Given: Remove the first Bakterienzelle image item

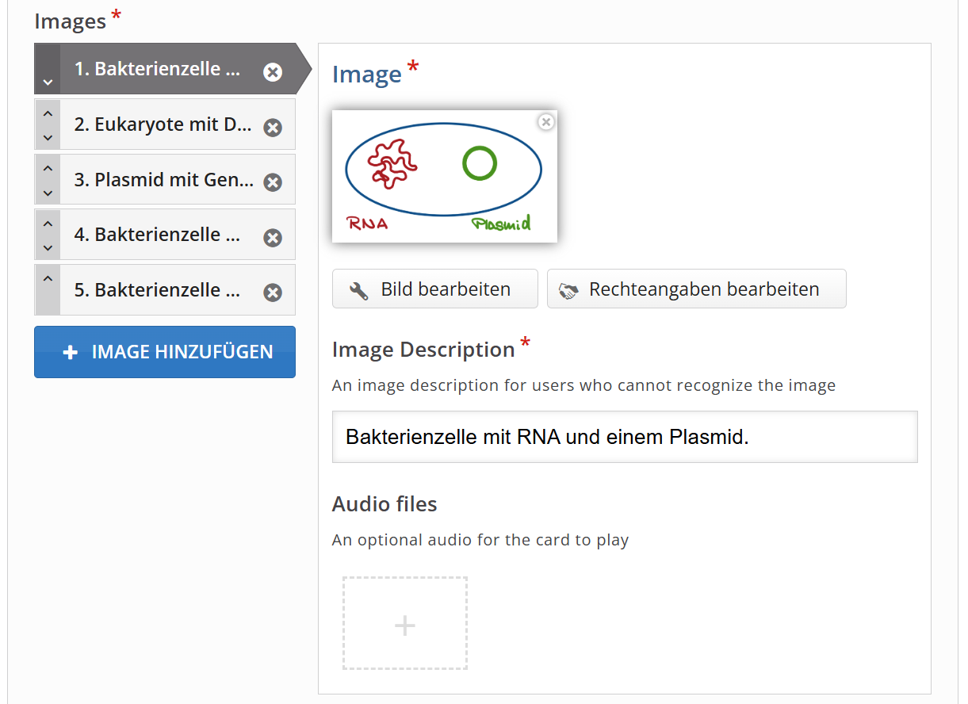Looking at the screenshot, I should pos(273,72).
